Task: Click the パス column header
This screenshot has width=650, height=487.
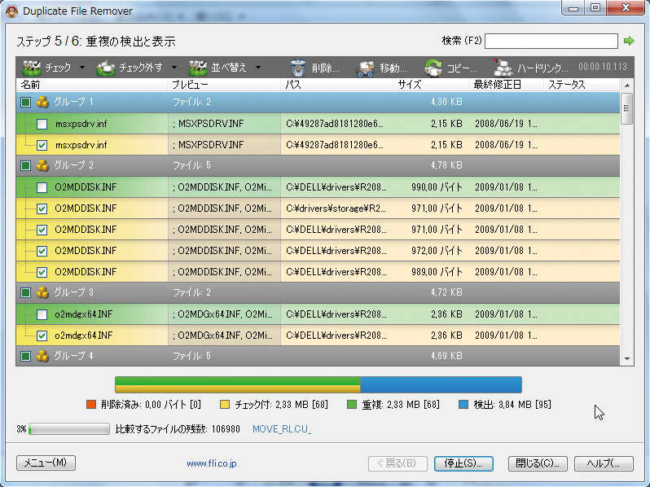Action: pyautogui.click(x=336, y=85)
